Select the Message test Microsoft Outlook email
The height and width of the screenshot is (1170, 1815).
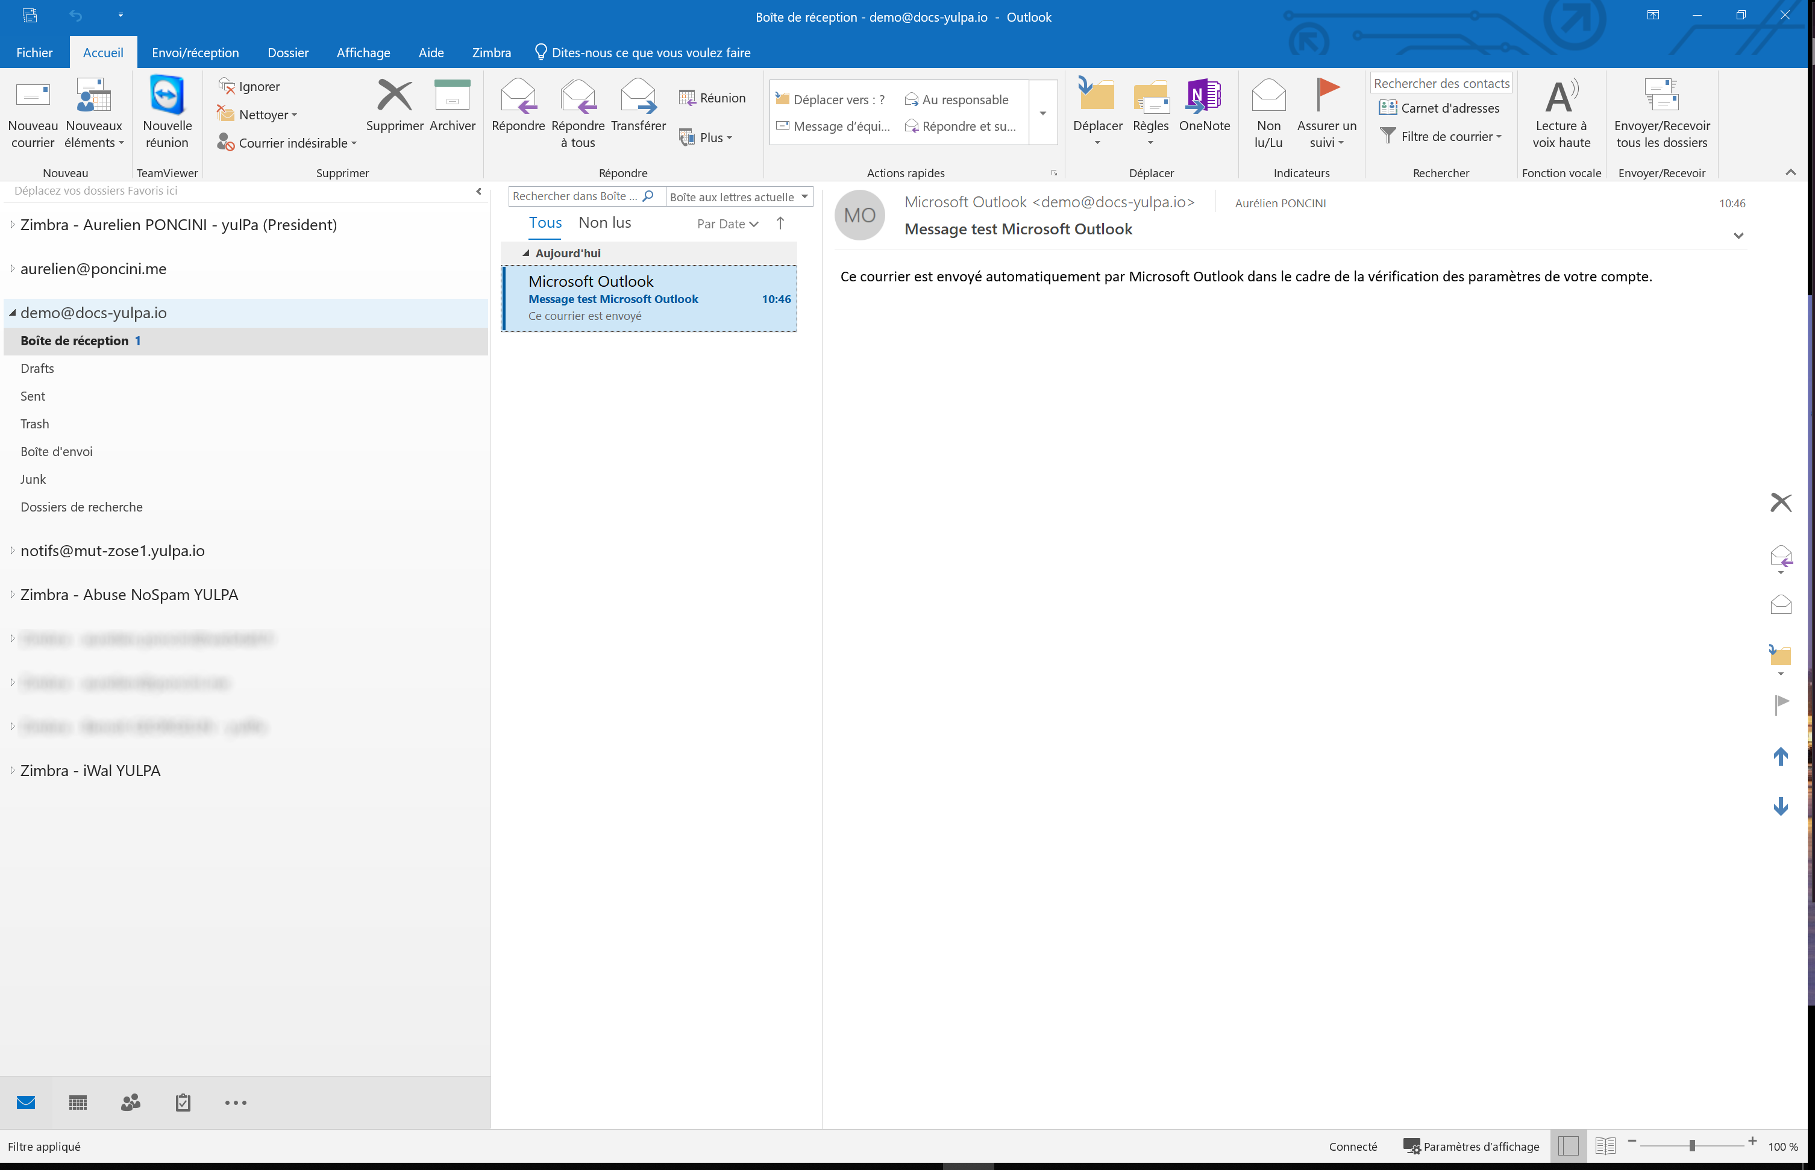point(649,299)
